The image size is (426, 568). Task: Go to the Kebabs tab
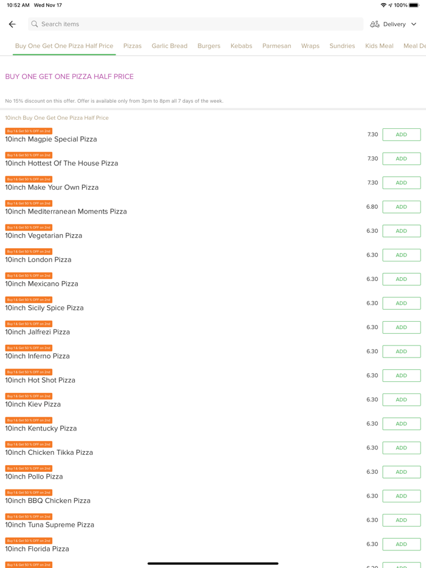241,46
